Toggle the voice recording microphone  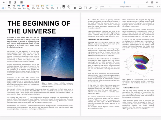(124, 2)
